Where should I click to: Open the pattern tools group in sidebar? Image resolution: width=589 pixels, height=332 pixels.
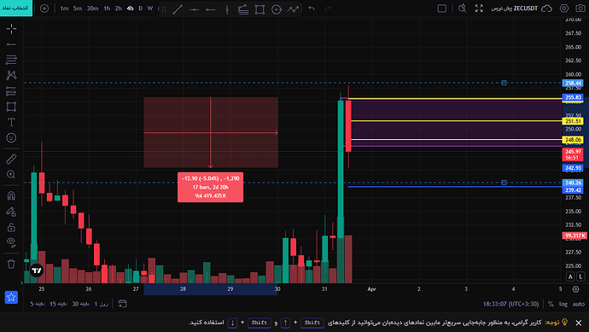11,75
